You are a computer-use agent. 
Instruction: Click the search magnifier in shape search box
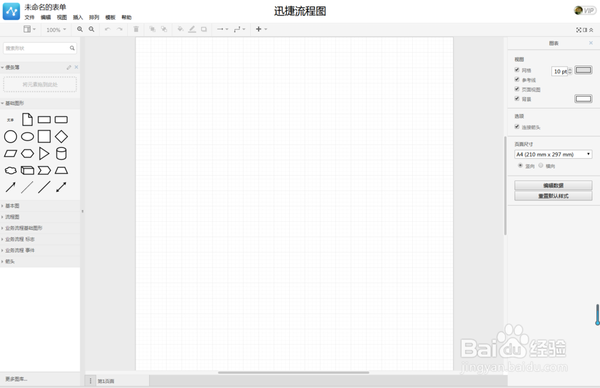(x=72, y=48)
